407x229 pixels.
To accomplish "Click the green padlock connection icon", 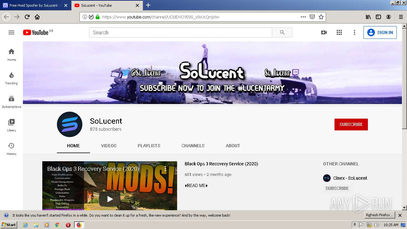I will [98, 17].
